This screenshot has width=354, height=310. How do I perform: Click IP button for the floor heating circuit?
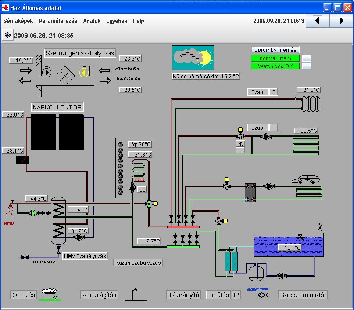pos(273,128)
